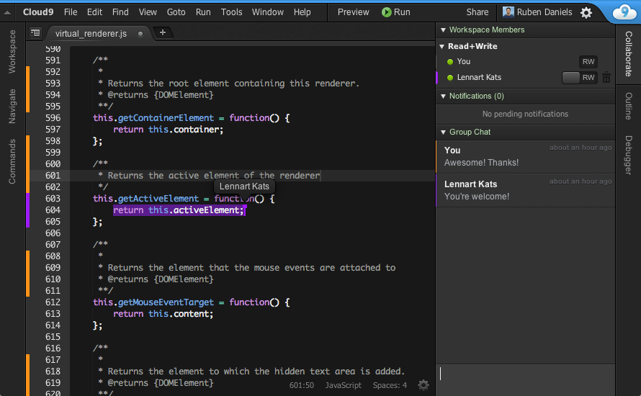Remove Lennart Kats with trash icon

(606, 77)
